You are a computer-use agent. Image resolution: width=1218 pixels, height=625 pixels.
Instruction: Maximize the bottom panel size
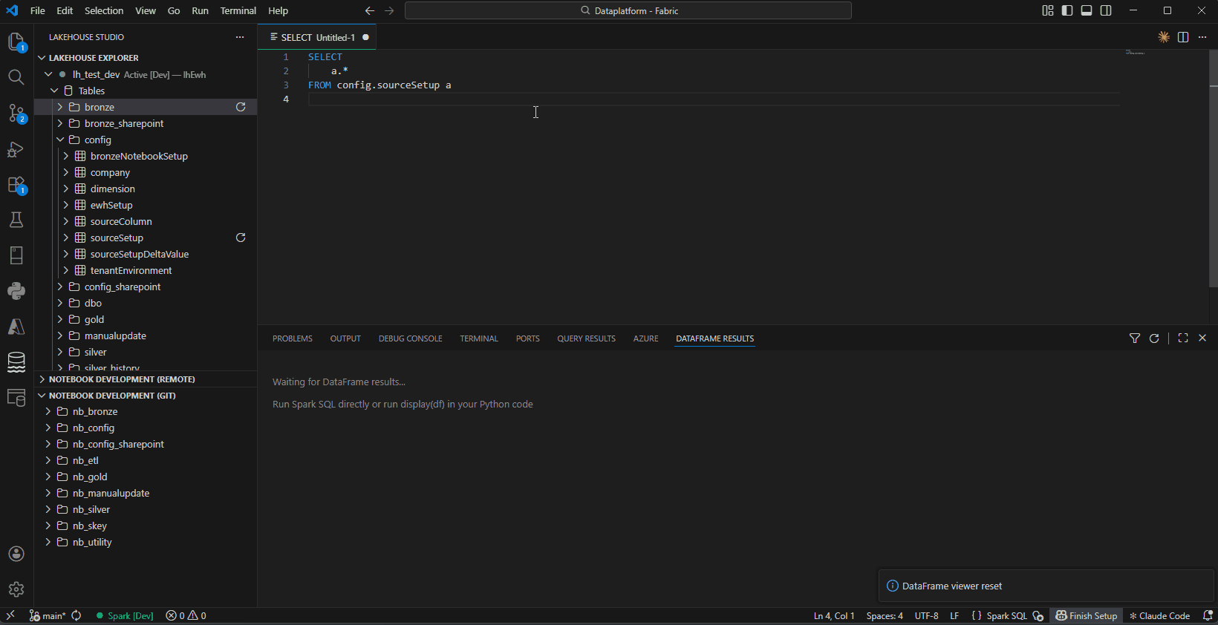coord(1183,338)
